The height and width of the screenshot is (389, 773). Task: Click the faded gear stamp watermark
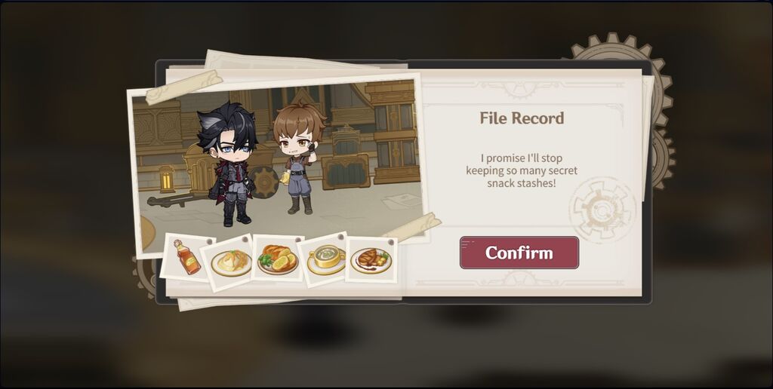pos(602,210)
